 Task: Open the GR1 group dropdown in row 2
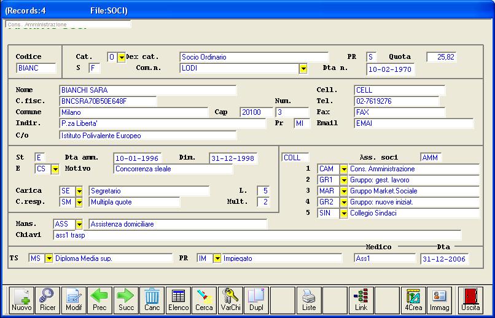343,180
